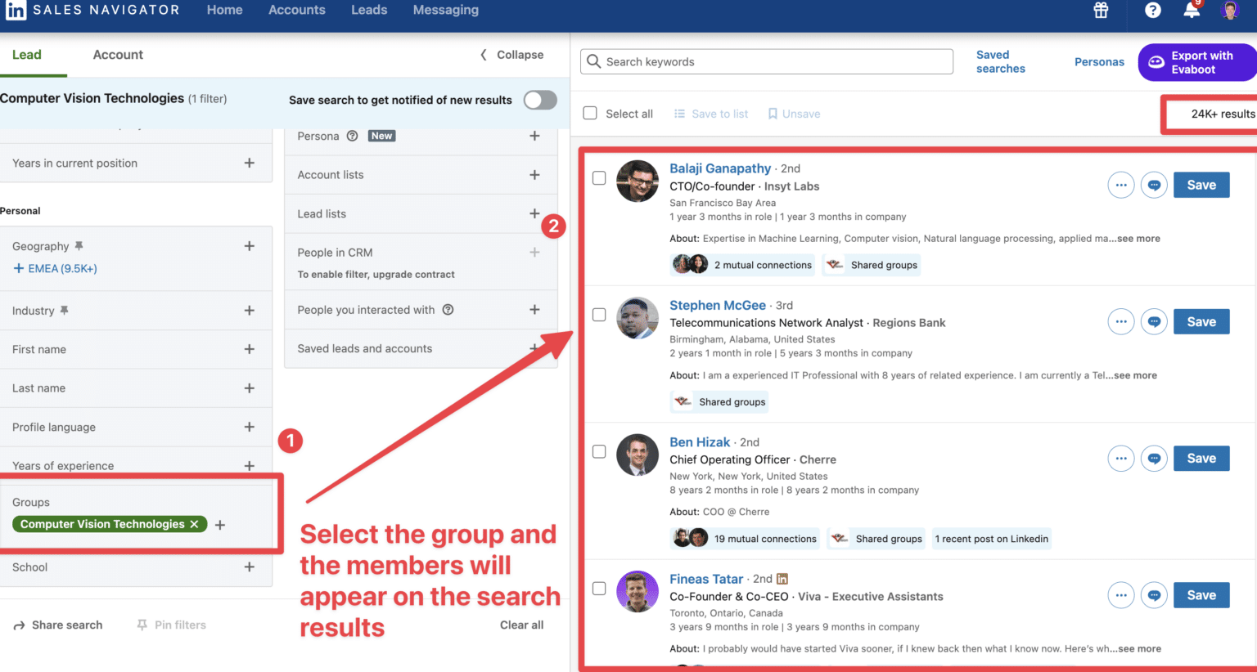1257x672 pixels.
Task: Click the gift promotions icon in top bar
Action: coord(1101,11)
